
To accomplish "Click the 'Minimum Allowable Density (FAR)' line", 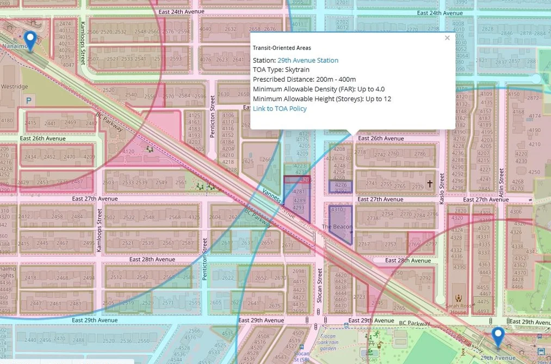I will pyautogui.click(x=319, y=89).
